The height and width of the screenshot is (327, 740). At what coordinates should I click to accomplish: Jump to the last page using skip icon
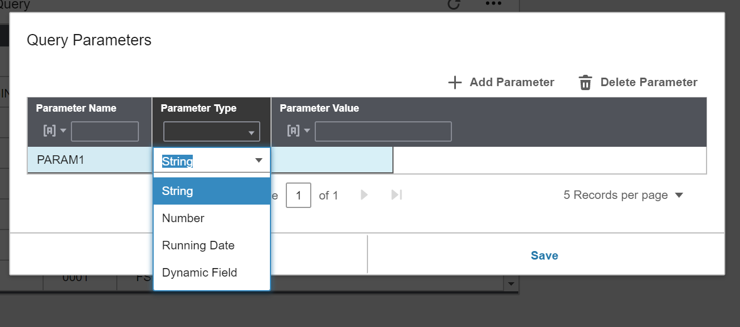(395, 195)
